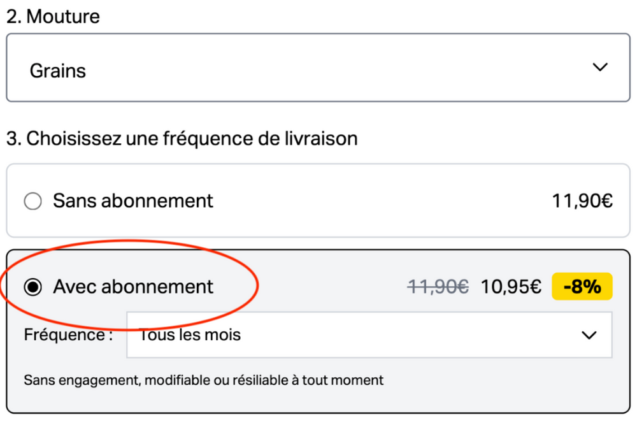
Task: Click the chevron arrow in Fréquence dropdown
Action: 589,335
